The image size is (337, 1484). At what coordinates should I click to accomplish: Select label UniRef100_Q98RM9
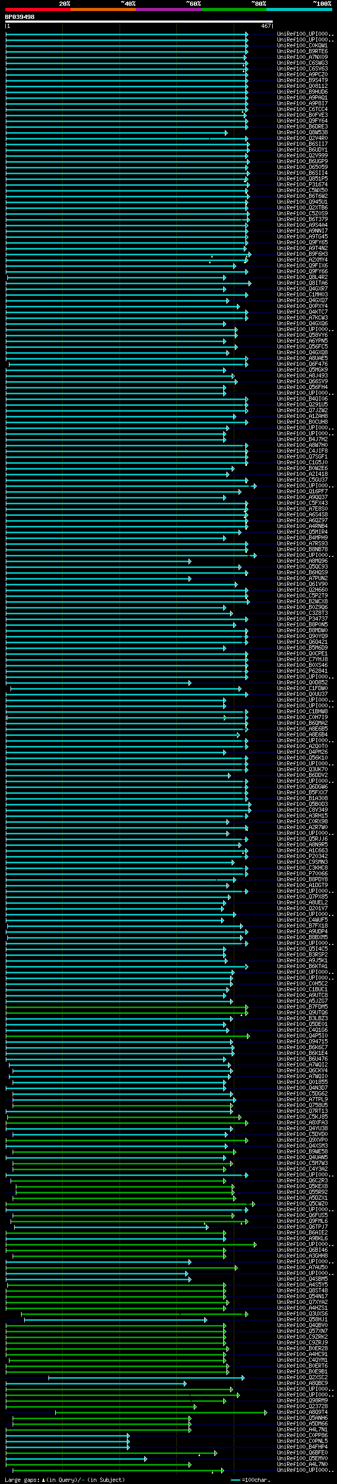[x=302, y=1400]
